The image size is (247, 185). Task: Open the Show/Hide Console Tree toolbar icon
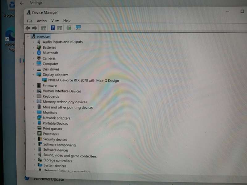tap(44, 28)
